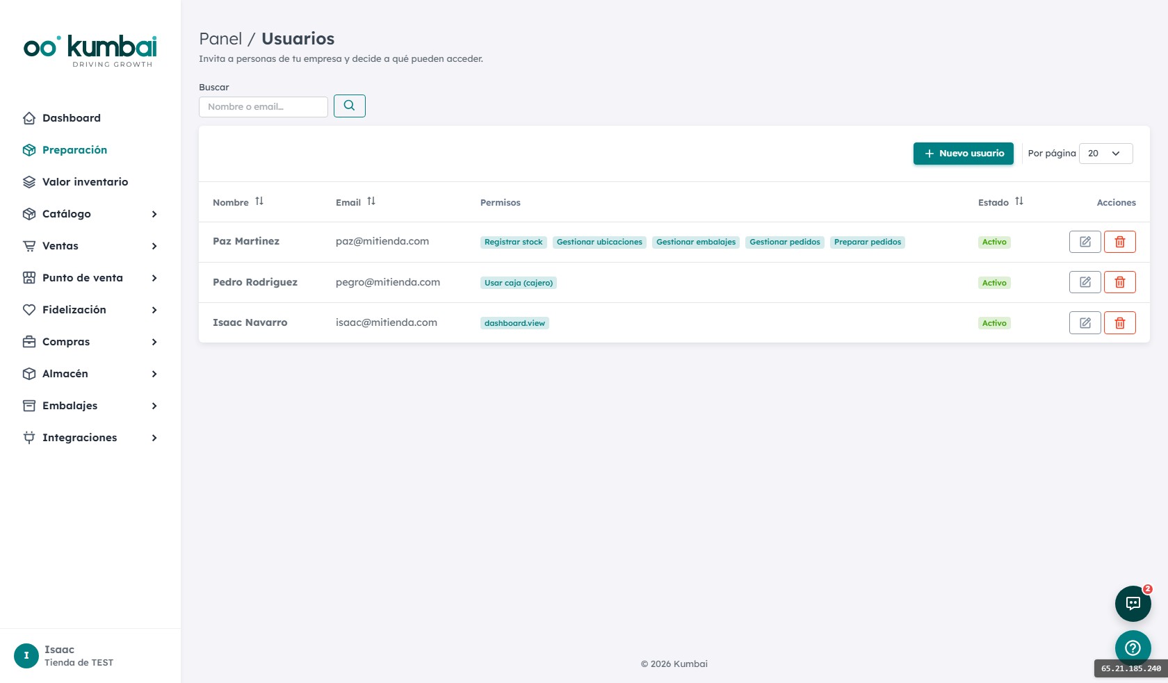The image size is (1168, 683).
Task: Click email paz@mitienda.com
Action: [382, 241]
